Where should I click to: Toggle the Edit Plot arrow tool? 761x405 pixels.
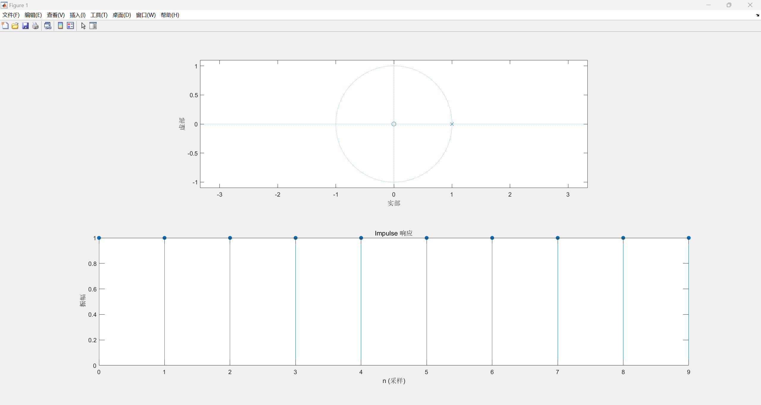83,26
